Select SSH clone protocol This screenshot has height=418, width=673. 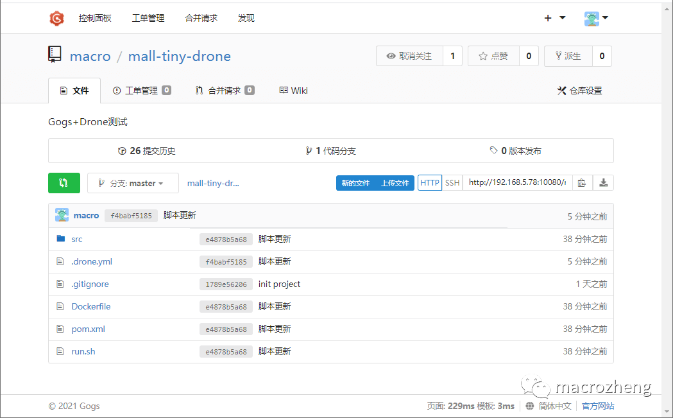click(x=452, y=183)
